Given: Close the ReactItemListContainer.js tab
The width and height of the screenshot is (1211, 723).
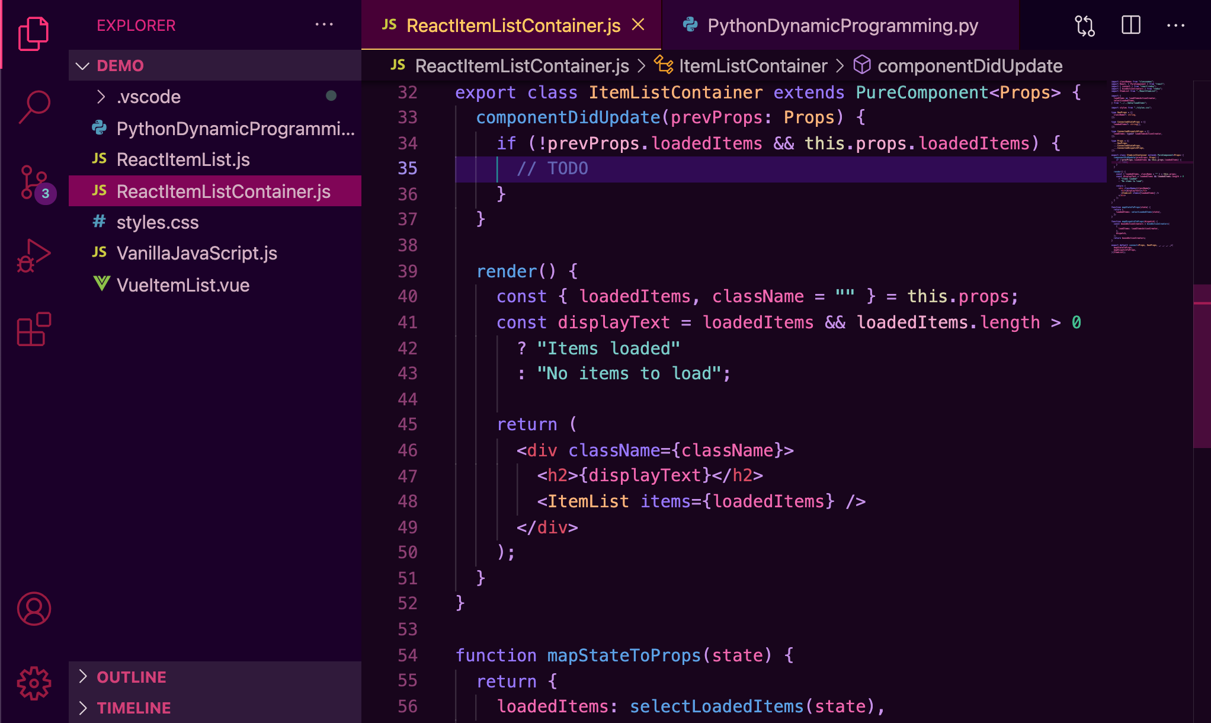Looking at the screenshot, I should point(637,25).
